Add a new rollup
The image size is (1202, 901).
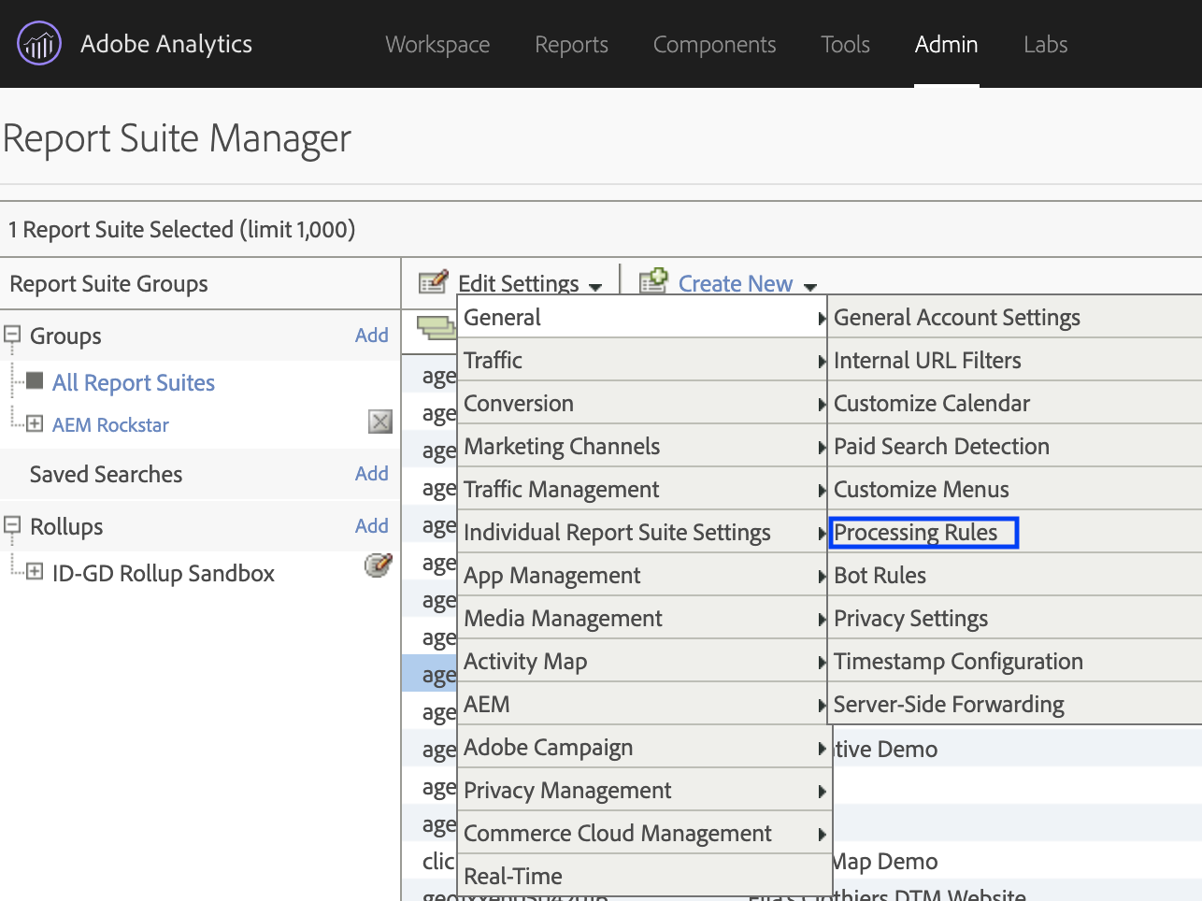point(371,525)
